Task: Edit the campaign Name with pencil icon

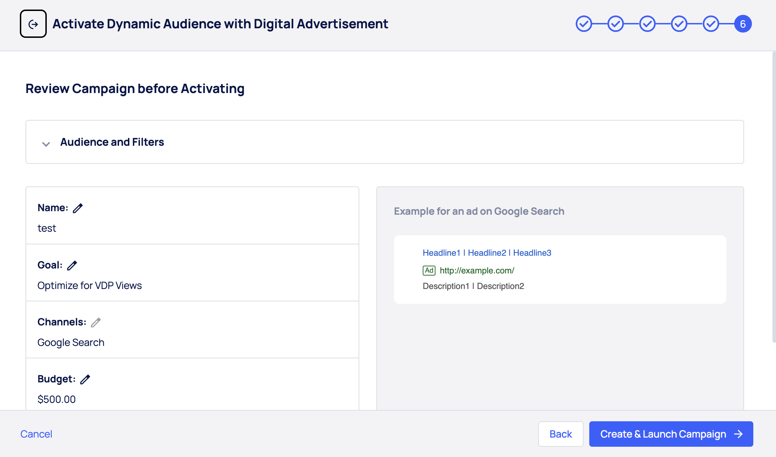Action: coord(78,208)
